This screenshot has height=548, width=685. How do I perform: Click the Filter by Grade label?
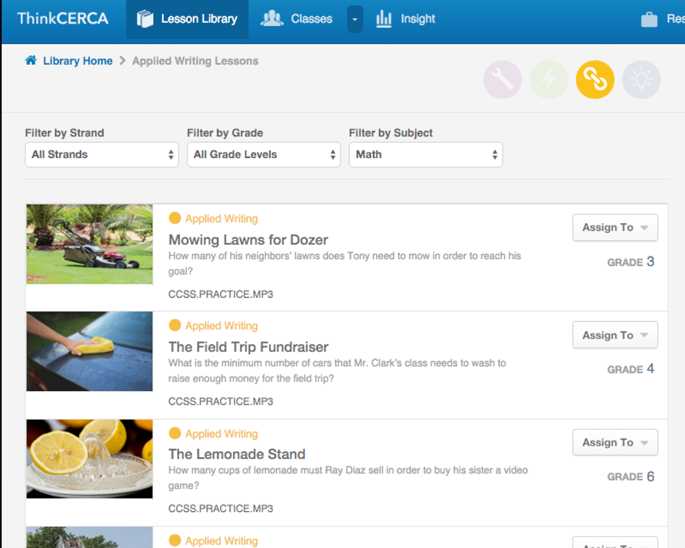tap(225, 133)
